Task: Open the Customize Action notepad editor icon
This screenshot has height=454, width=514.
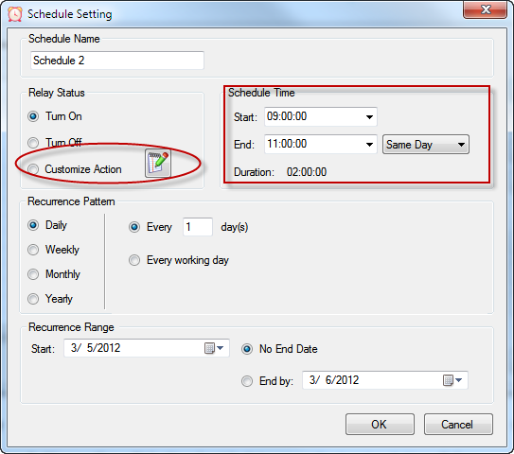Action: pos(158,163)
